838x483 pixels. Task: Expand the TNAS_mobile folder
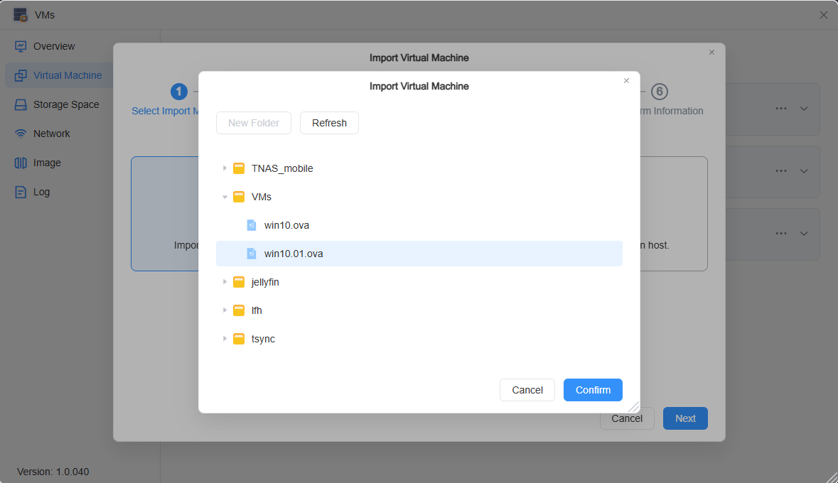pos(225,168)
